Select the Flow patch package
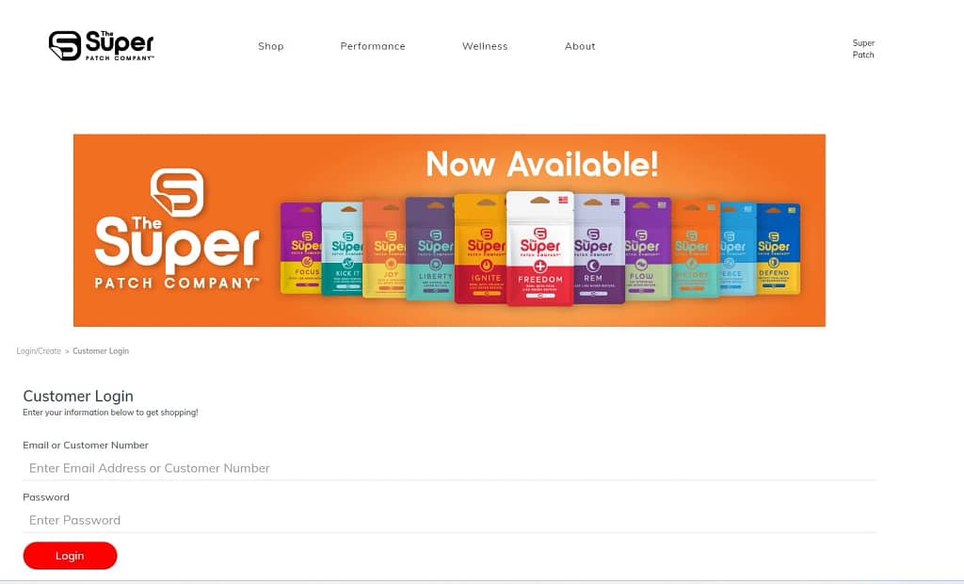The height and width of the screenshot is (584, 964). point(648,249)
